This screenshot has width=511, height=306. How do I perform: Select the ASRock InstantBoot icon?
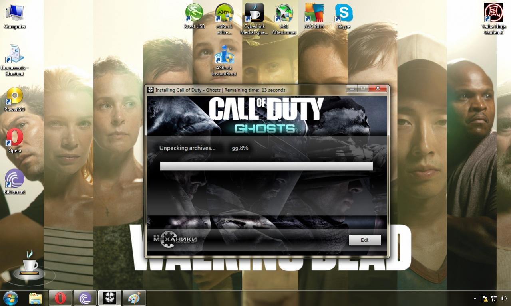(224, 61)
